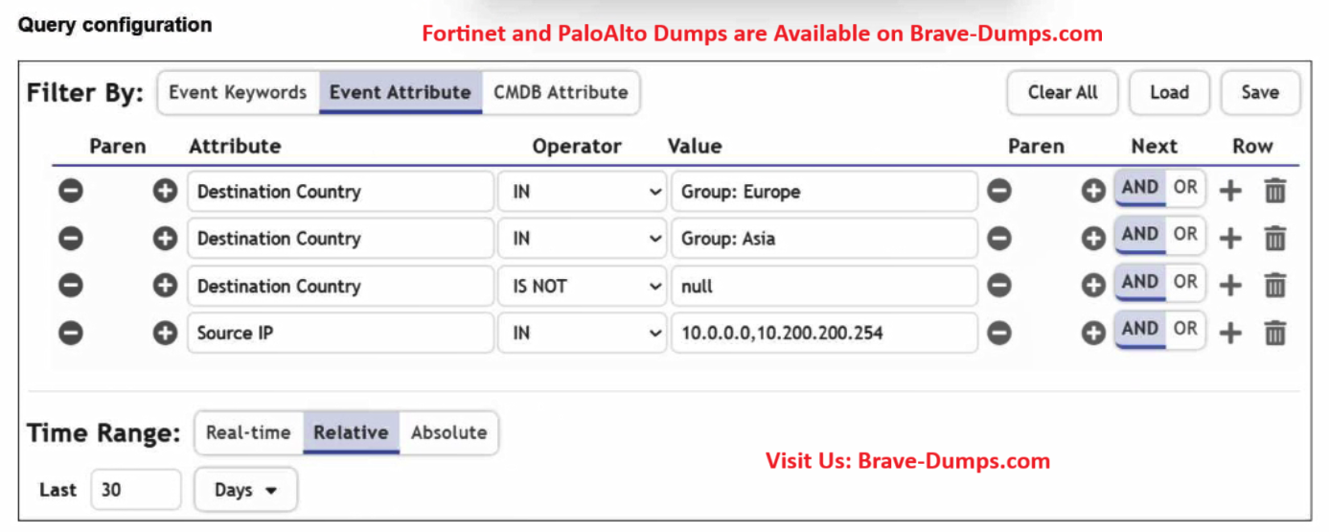This screenshot has height=532, width=1329.
Task: Add right paren on Group: Asia row
Action: 1093,239
